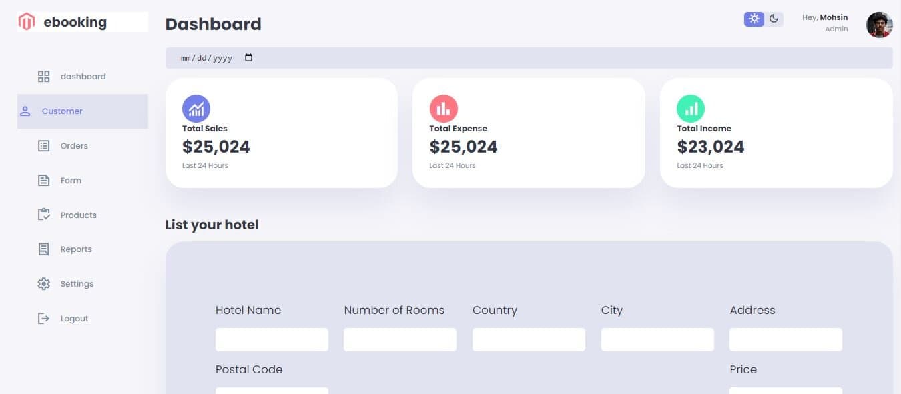The height and width of the screenshot is (394, 901).
Task: Open the Reports icon in sidebar
Action: point(44,249)
